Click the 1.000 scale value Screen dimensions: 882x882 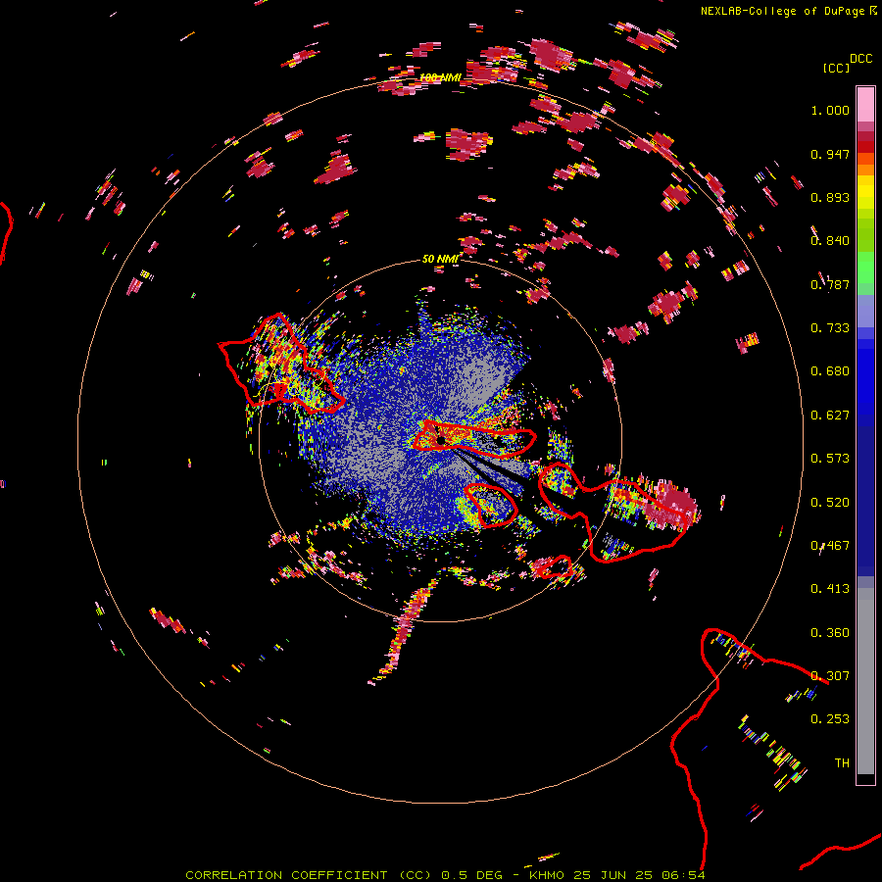pos(830,110)
